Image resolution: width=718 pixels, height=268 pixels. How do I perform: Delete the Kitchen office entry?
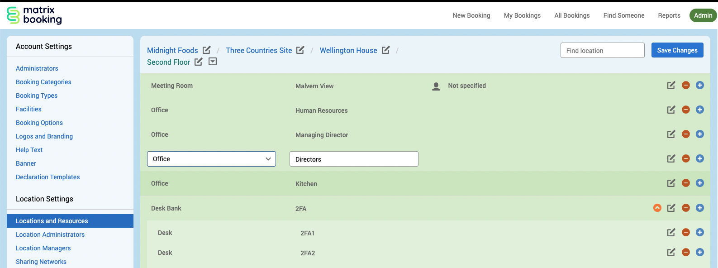pos(686,183)
